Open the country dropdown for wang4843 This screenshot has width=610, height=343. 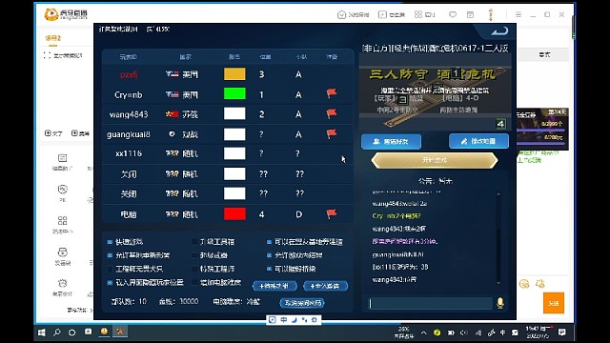182,114
